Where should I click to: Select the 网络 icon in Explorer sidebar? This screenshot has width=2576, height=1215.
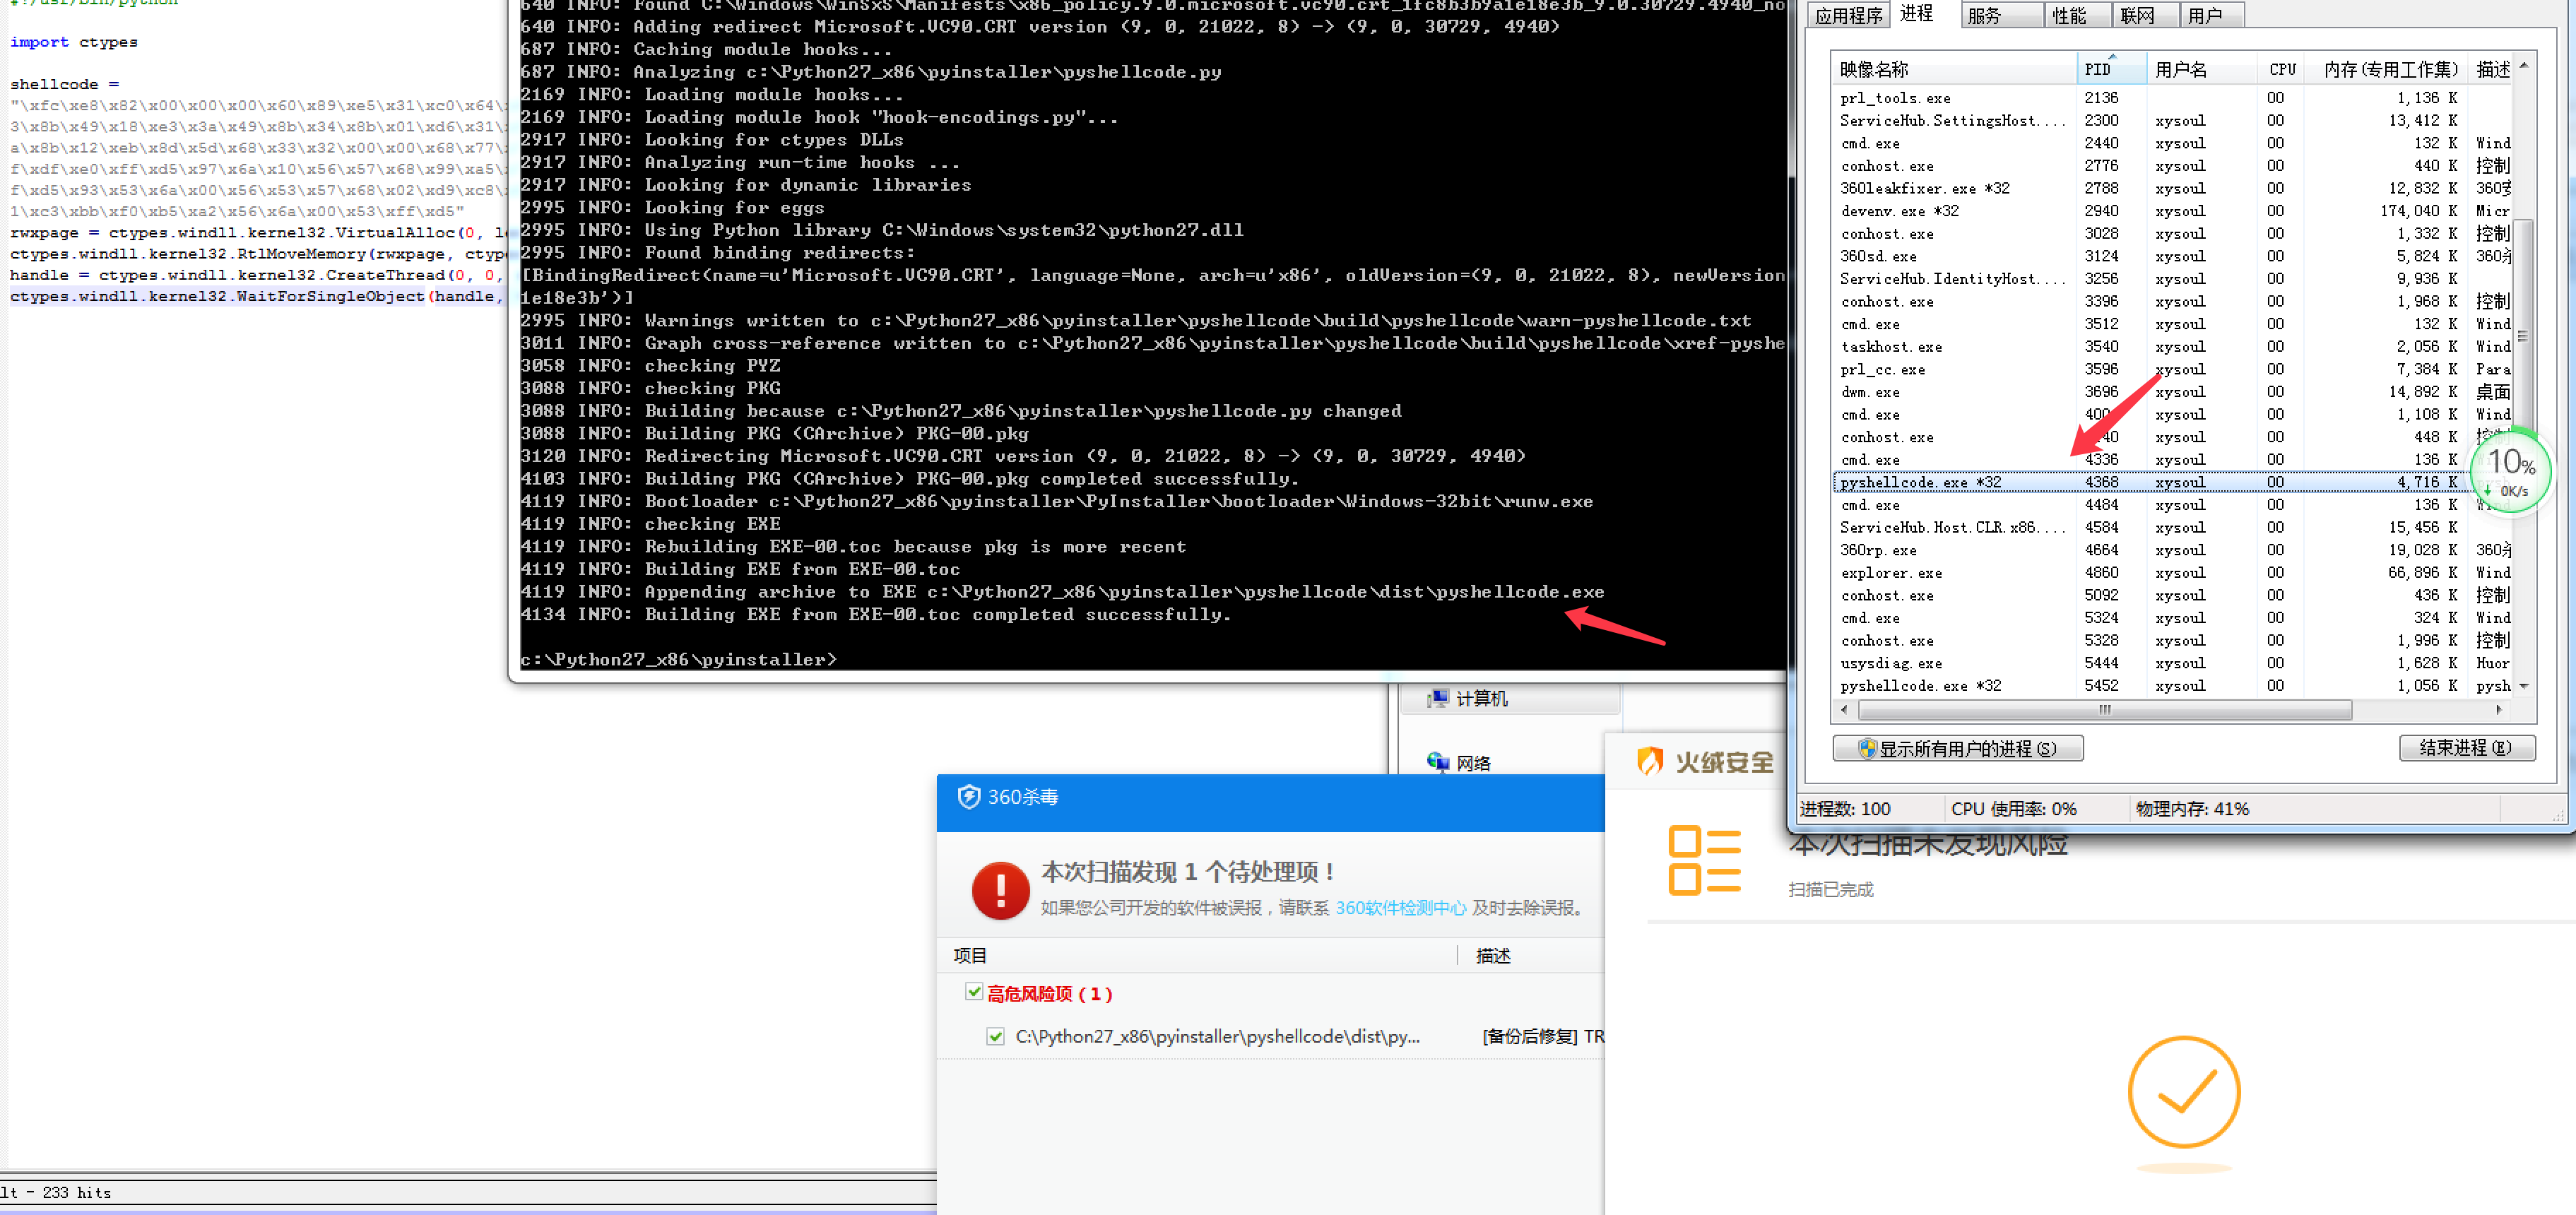[x=1437, y=762]
